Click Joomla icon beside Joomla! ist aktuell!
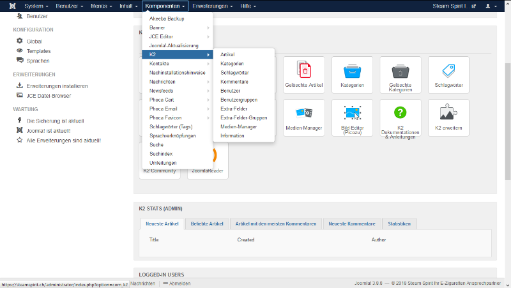This screenshot has width=511, height=288. (x=20, y=130)
